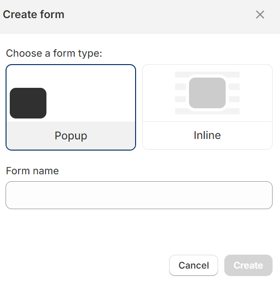This screenshot has width=280, height=283.
Task: Click the "Create form" dialog title
Action: (33, 15)
